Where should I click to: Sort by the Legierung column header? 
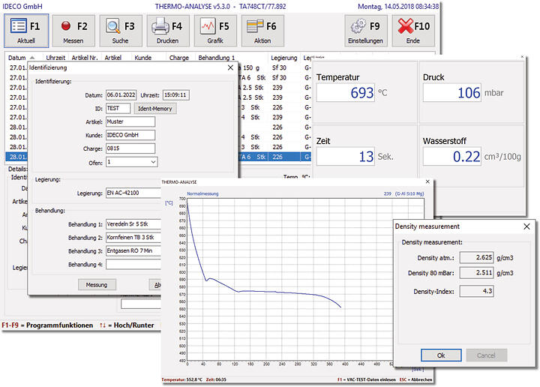[x=283, y=57]
